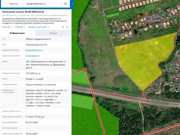Click the НАДЕЖДИНО (ДАВЫДКОВО) map label
180x135 pixels.
tap(154, 19)
